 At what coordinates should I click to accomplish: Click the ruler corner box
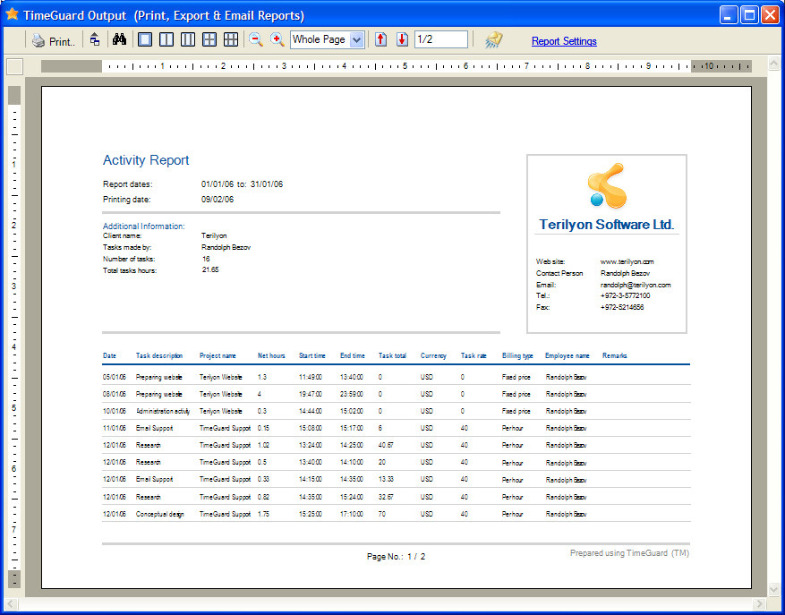(14, 66)
